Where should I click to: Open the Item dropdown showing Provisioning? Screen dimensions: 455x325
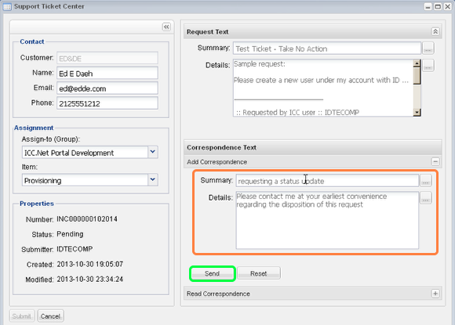[x=153, y=180]
